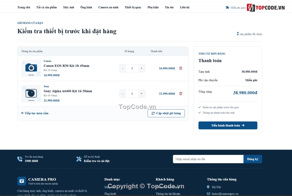Image resolution: width=292 pixels, height=196 pixels.
Task: Open Thiết bị quay menu item
Action: 133,7
